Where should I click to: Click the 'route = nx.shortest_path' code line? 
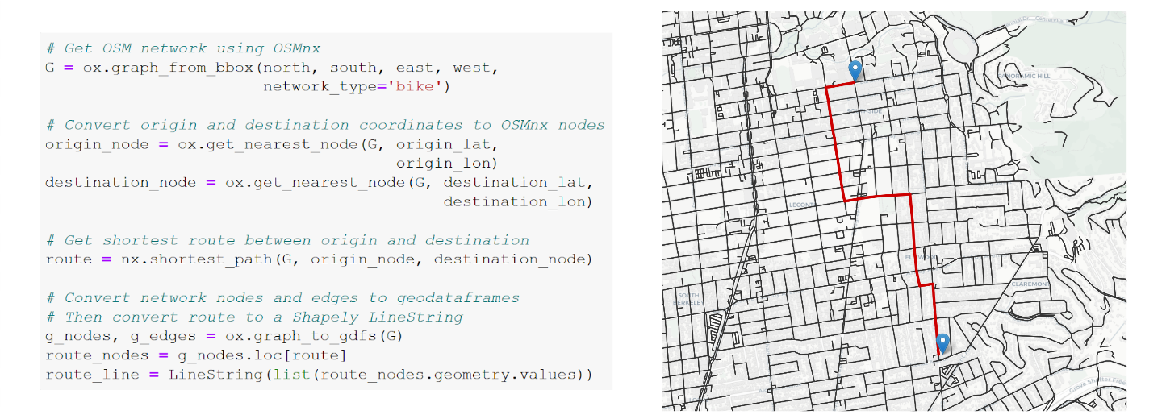coord(319,259)
